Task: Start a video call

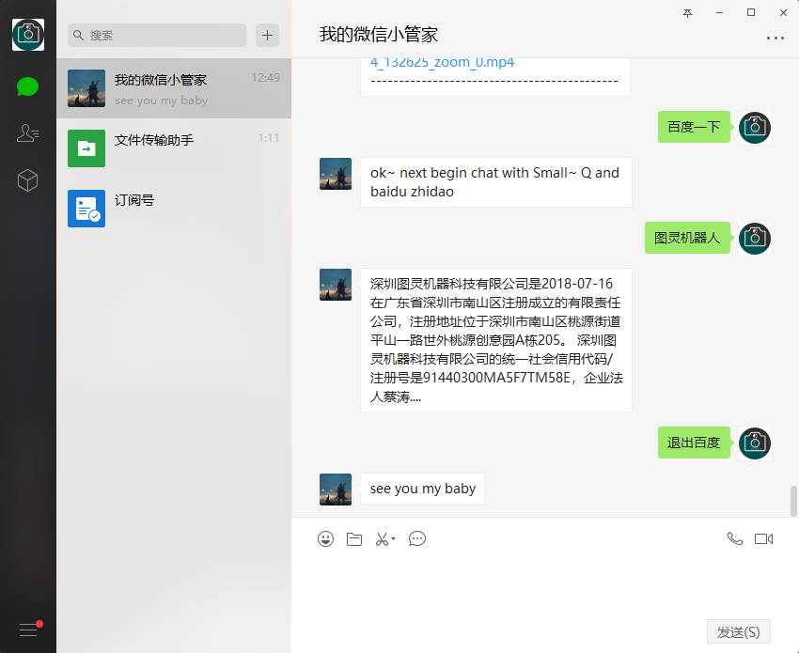Action: (763, 539)
